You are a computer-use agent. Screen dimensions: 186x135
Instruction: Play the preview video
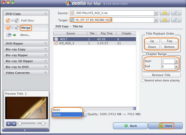pyautogui.click(x=9, y=124)
